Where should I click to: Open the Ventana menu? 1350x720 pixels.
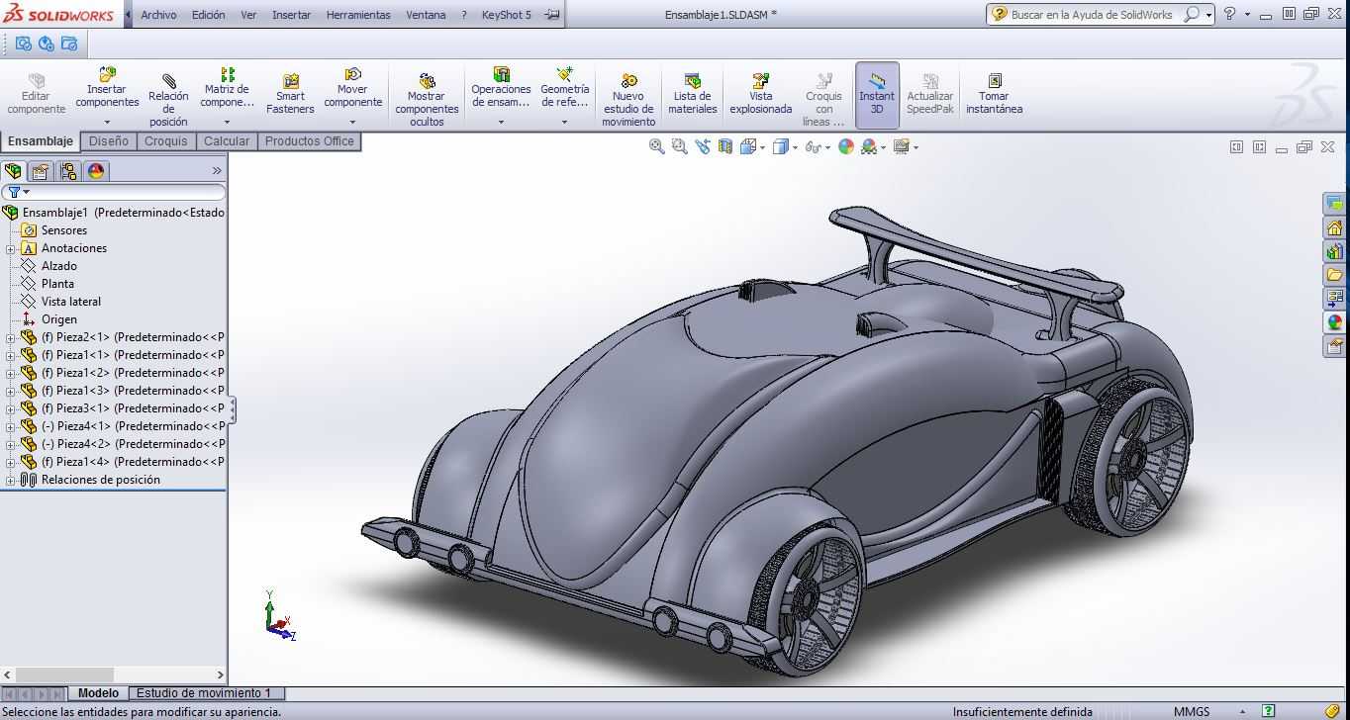(x=426, y=15)
